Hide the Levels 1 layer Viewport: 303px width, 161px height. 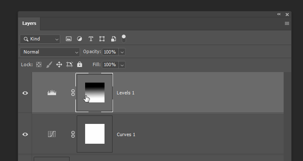point(25,93)
